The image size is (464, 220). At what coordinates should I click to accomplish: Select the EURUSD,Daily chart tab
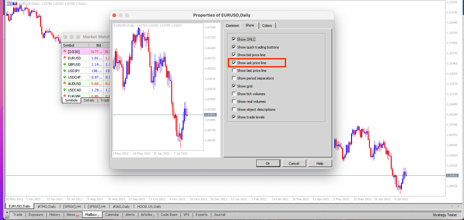[20, 206]
